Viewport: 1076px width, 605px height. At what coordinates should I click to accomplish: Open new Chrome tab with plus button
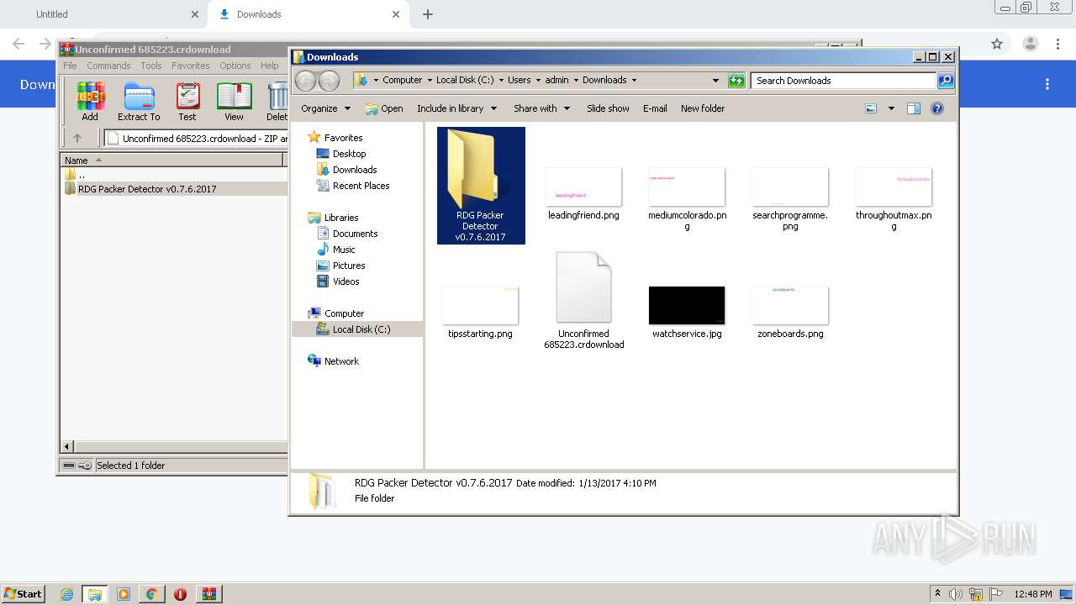click(x=428, y=14)
